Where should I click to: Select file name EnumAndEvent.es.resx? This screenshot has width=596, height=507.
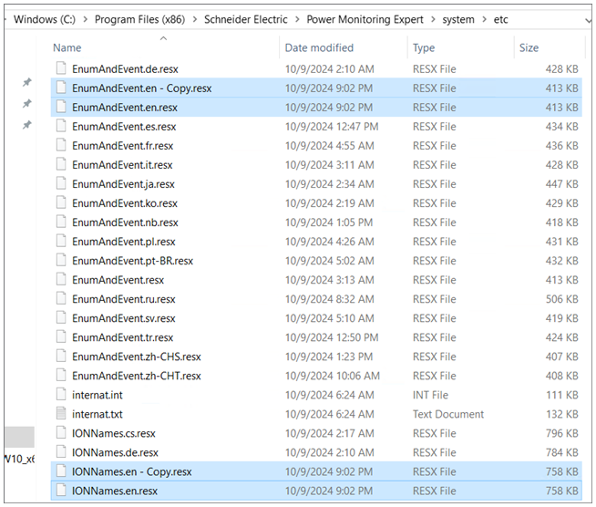click(x=124, y=126)
